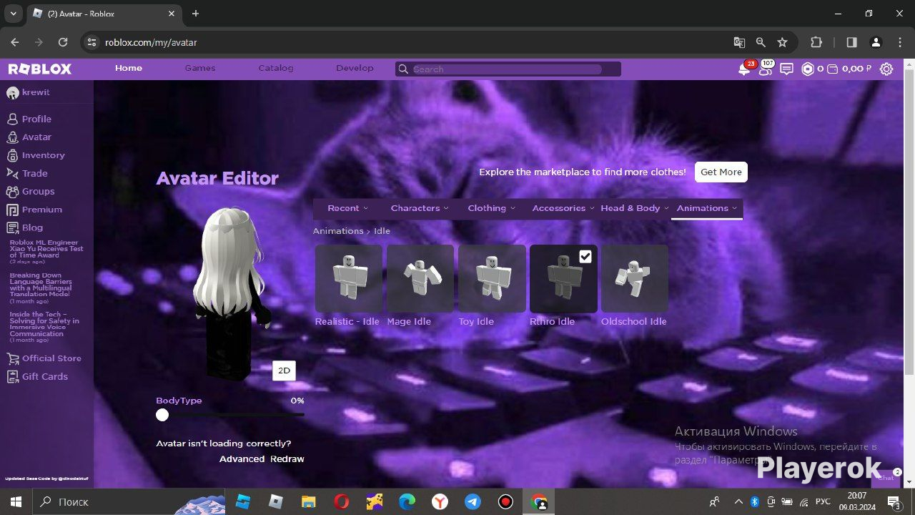The height and width of the screenshot is (515, 915).
Task: Click the Windows Start button
Action: click(x=16, y=501)
